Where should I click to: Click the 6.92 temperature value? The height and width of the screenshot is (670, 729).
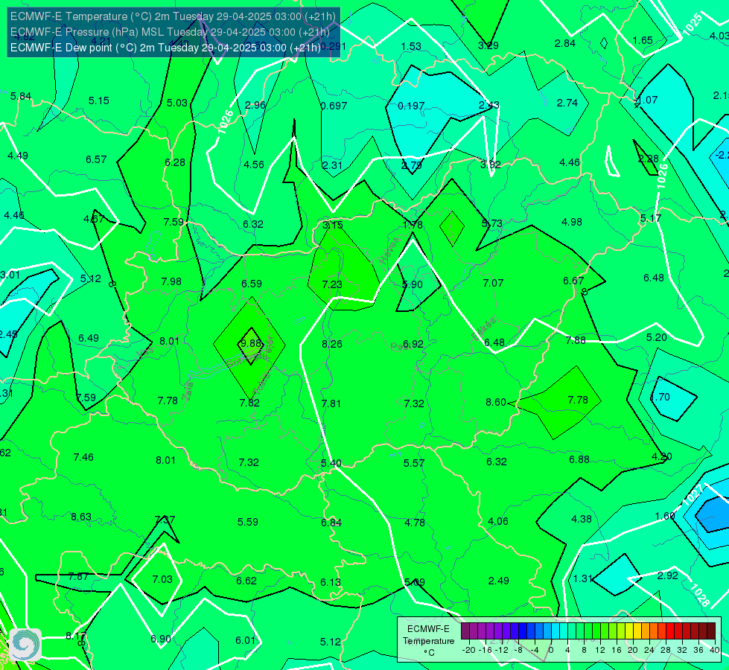(413, 344)
